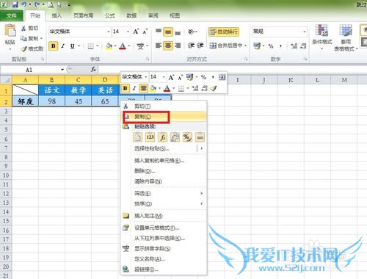This screenshot has width=367, height=279.
Task: Toggle Underline in ribbon font group
Action: [73, 46]
